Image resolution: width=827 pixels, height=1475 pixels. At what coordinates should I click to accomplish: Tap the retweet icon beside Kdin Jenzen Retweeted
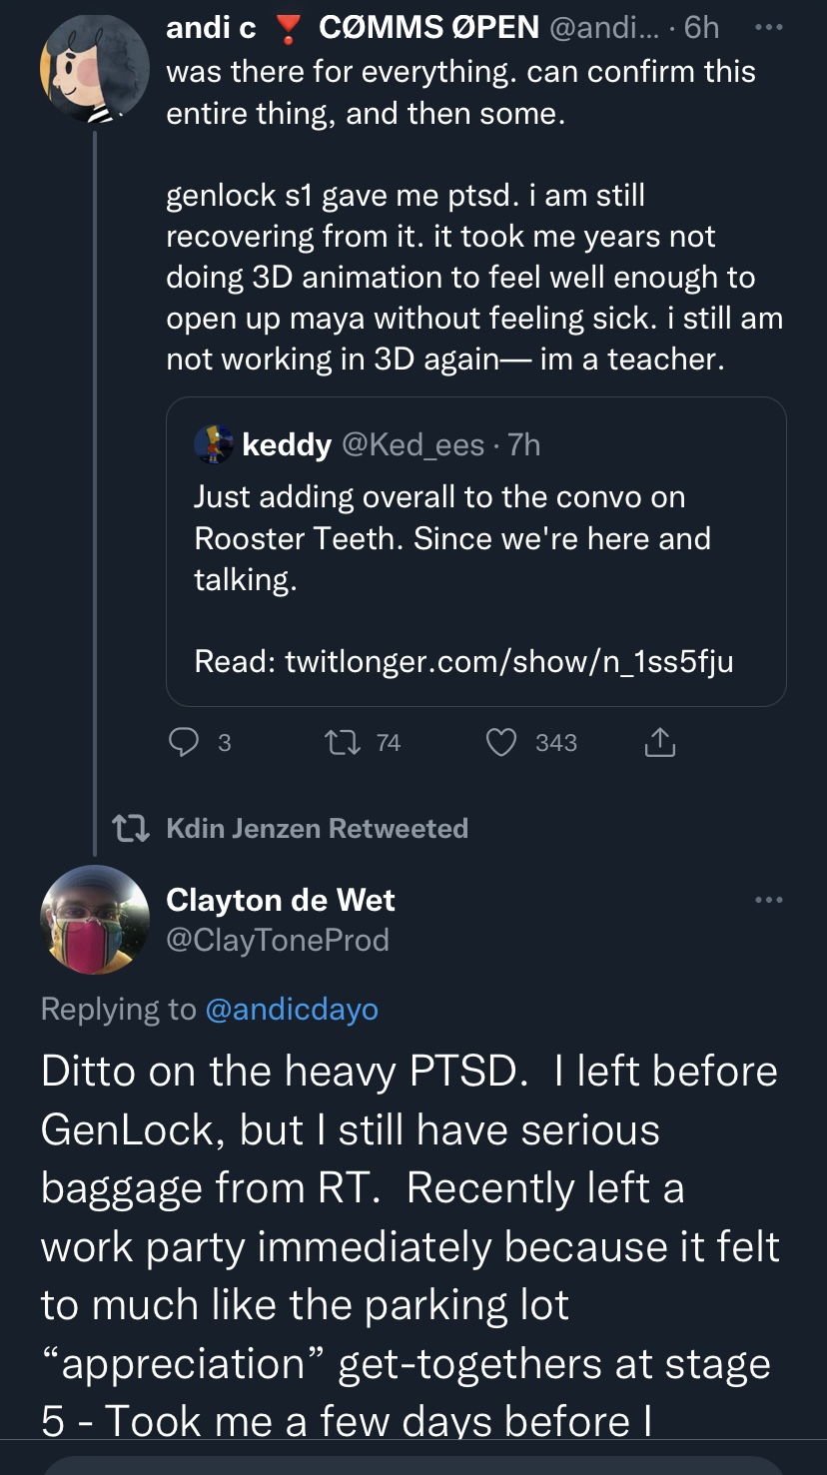131,828
